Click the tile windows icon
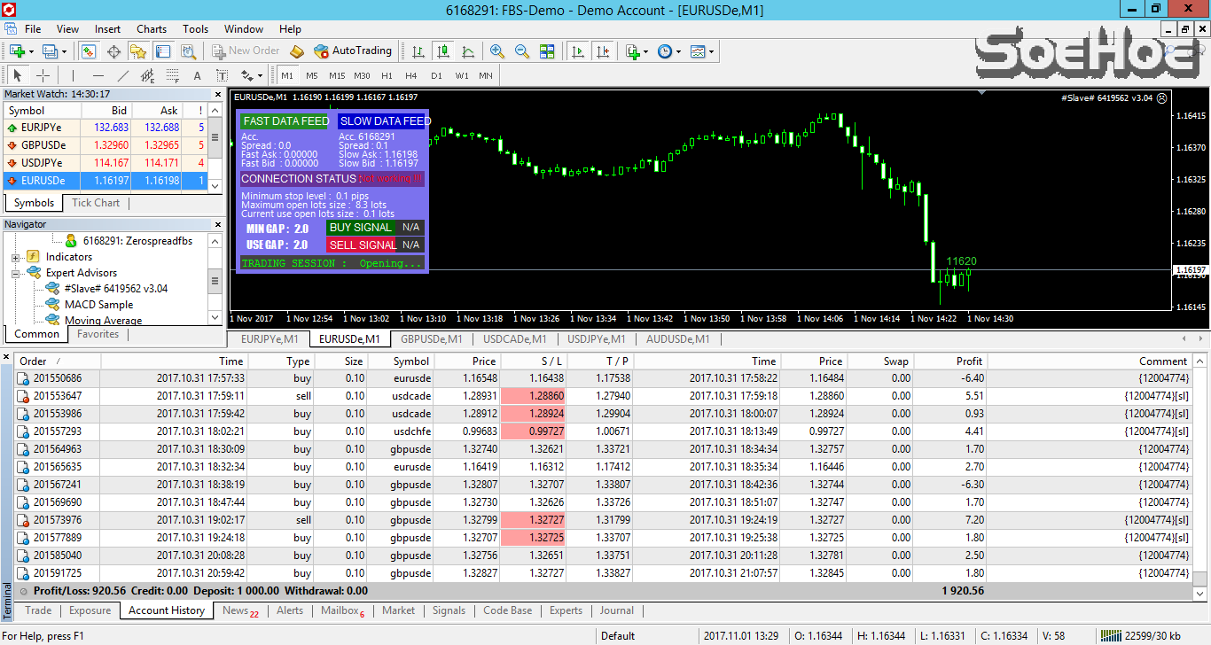This screenshot has width=1211, height=645. 547,51
